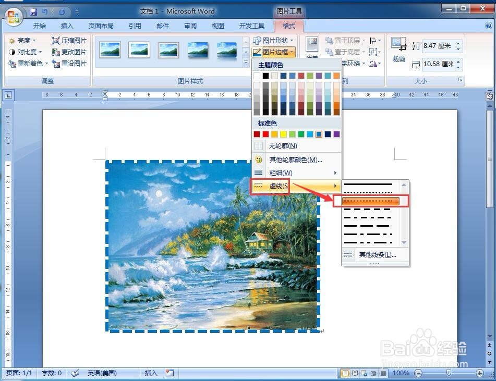Screen dimensions: 496x381
Task: Switch to the 插入 (Insert) tab
Action: tap(67, 26)
